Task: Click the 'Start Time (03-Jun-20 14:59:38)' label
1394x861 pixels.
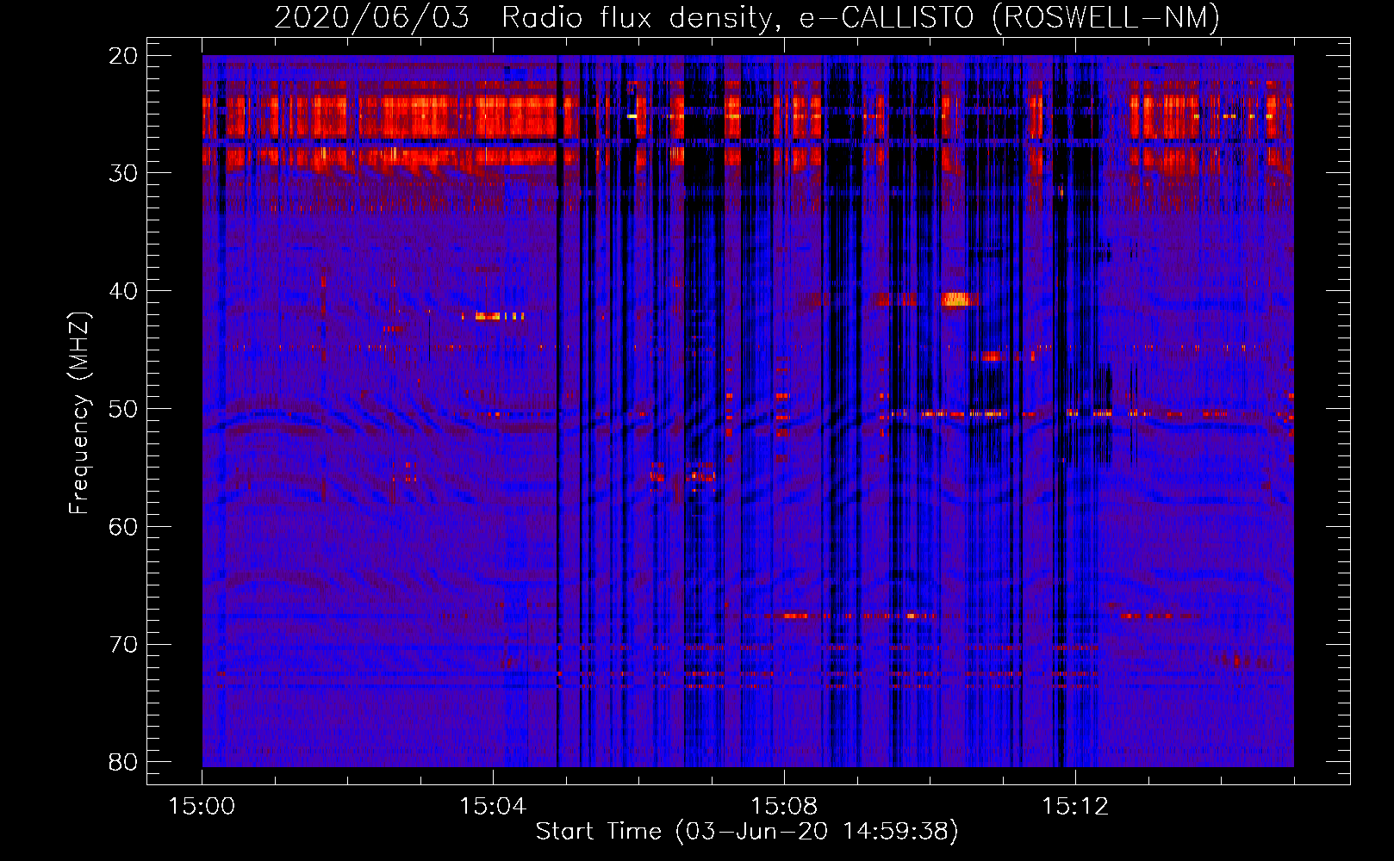Action: pos(747,832)
